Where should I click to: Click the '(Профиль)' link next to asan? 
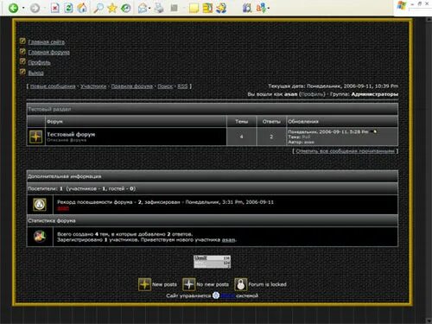[312, 94]
